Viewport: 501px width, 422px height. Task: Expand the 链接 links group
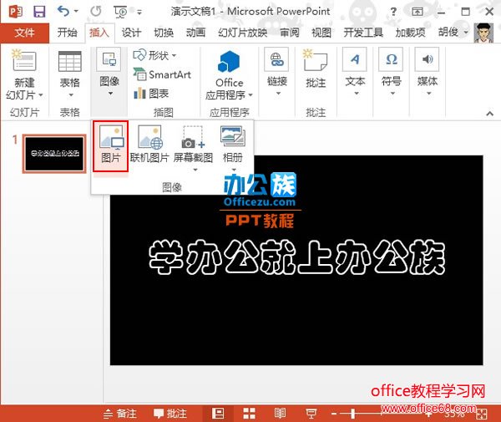[276, 72]
